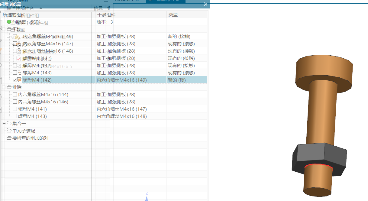This screenshot has width=368, height=201.
Task: Click the part icon next to 内六角螺丝M4x16 (149)
Action: [x=19, y=36]
